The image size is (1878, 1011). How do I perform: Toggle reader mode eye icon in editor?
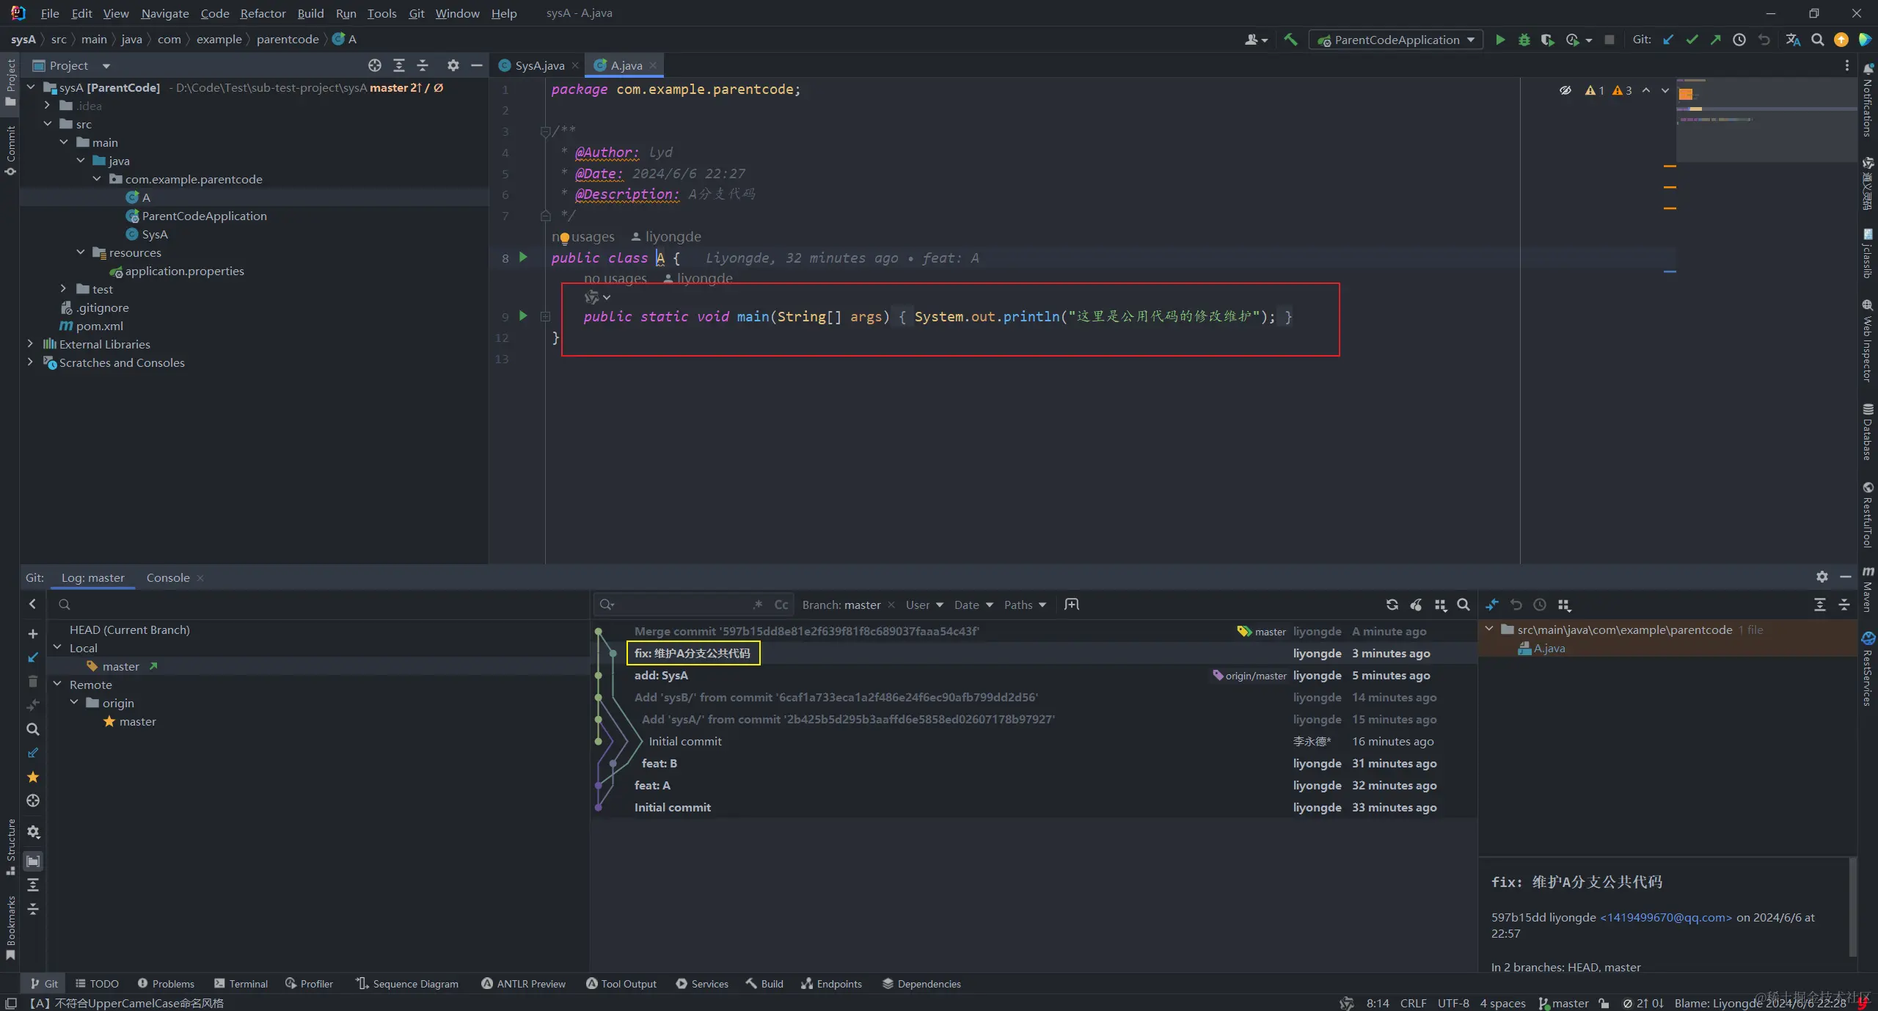(x=1565, y=90)
